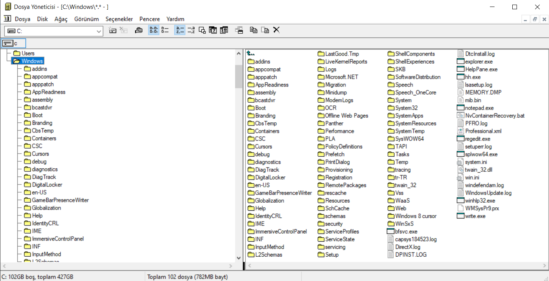Click the open folder icon of Windows

pos(17,61)
